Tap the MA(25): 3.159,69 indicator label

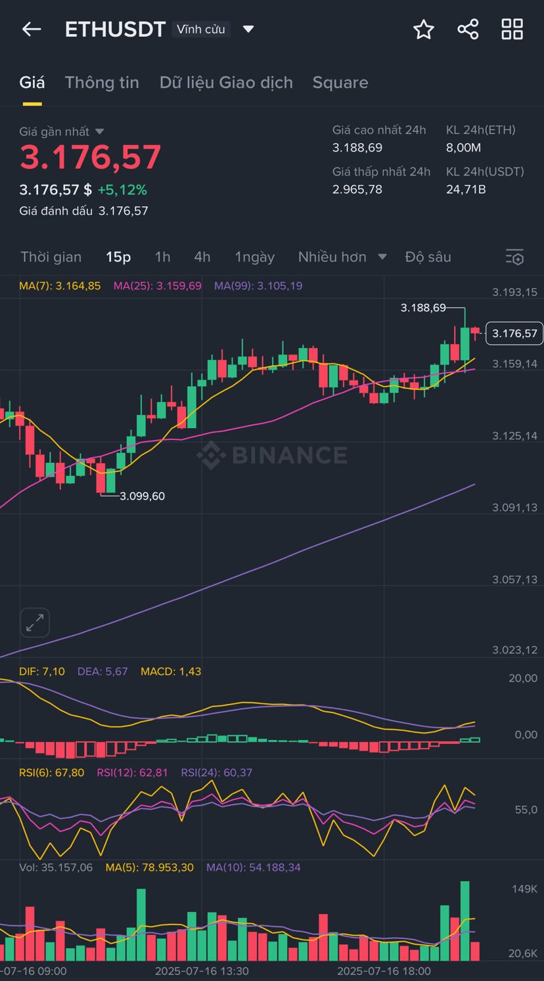tap(158, 286)
